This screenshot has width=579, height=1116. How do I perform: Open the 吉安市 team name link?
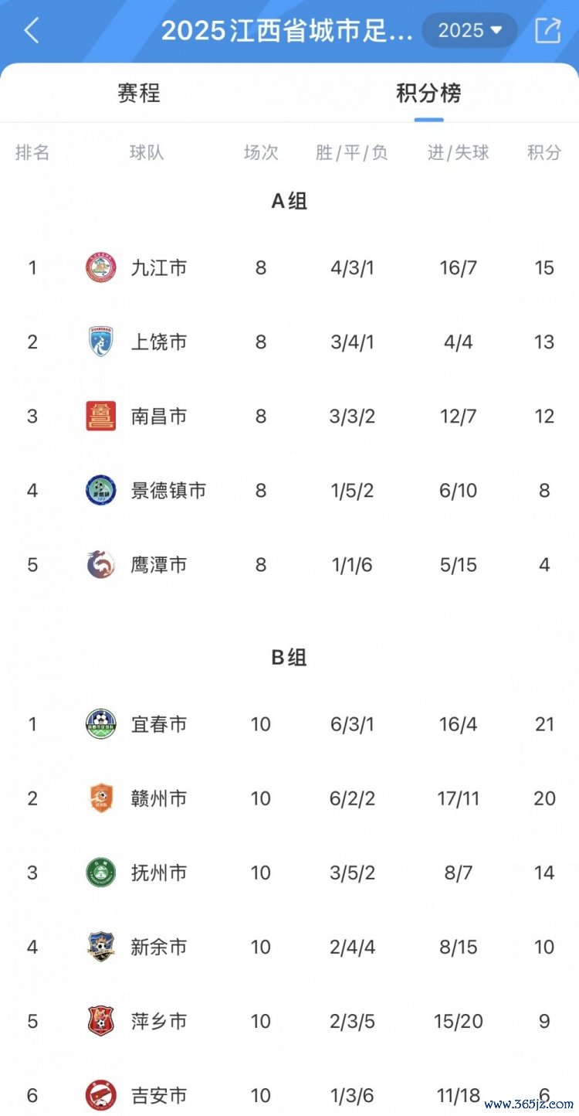[159, 1095]
